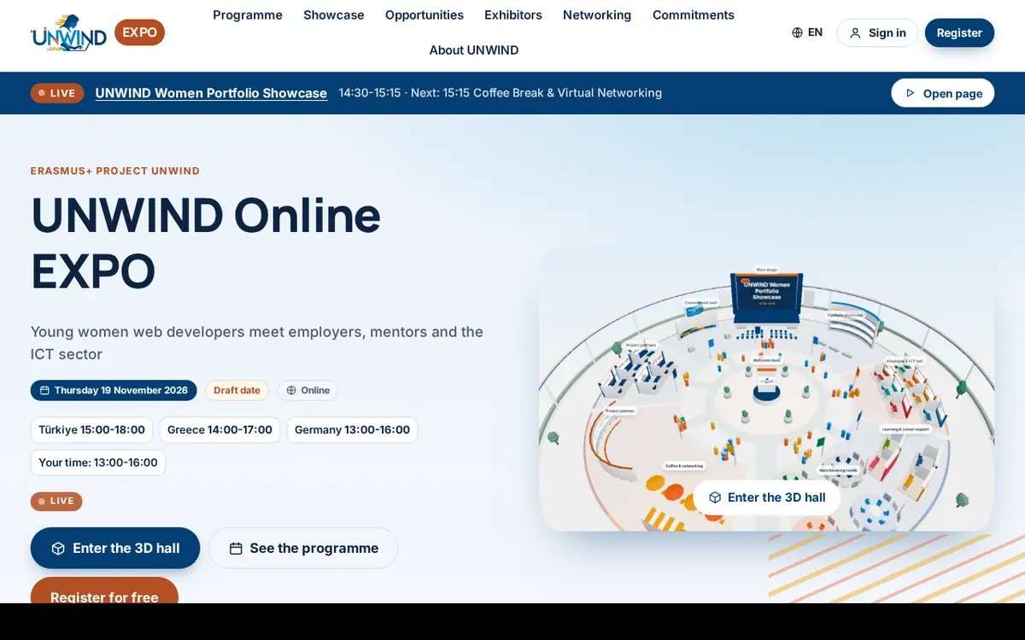Click the Sign in button

[877, 33]
